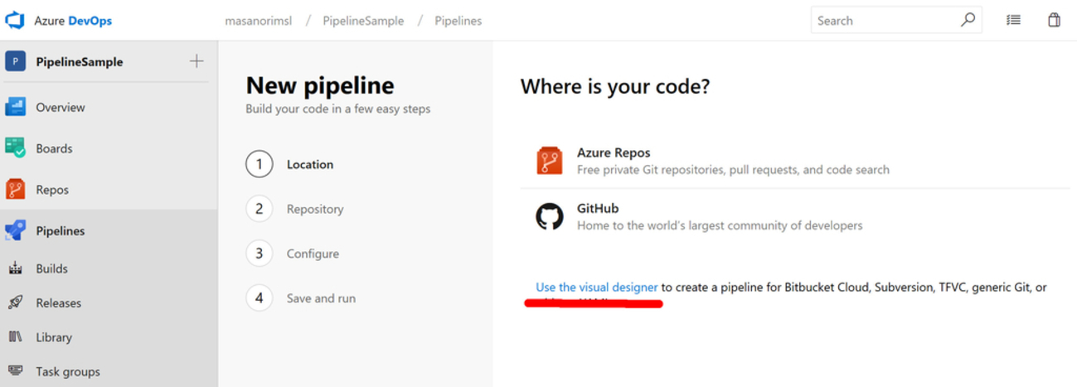
Task: Click the Azure DevOps title text
Action: pos(73,21)
